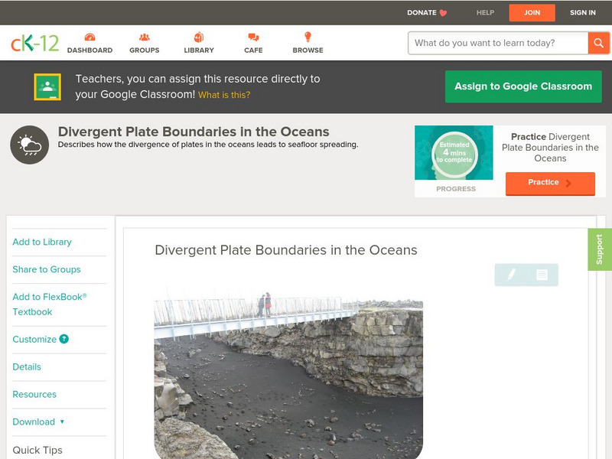Click BROWSE menu label
The height and width of the screenshot is (459, 612).
point(308,50)
